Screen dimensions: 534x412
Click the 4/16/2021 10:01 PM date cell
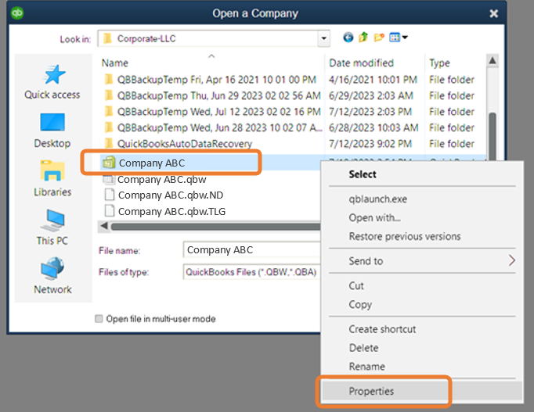373,80
